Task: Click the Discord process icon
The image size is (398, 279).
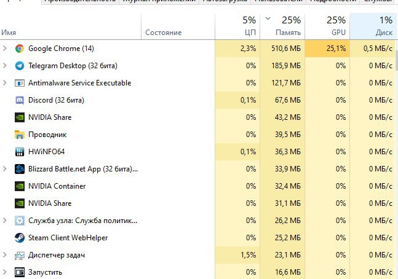Action: (x=20, y=100)
